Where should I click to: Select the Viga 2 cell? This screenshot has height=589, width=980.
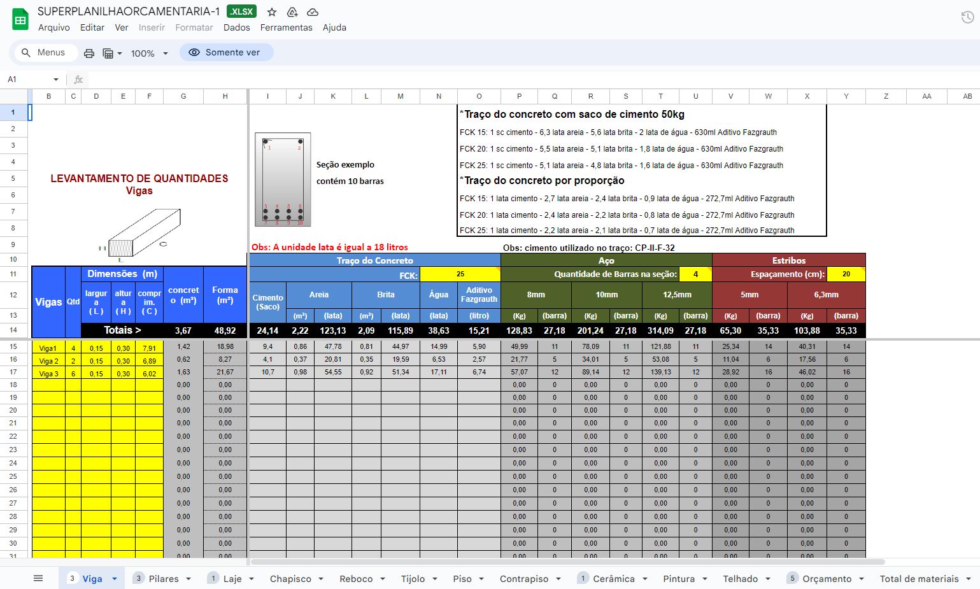pos(48,360)
